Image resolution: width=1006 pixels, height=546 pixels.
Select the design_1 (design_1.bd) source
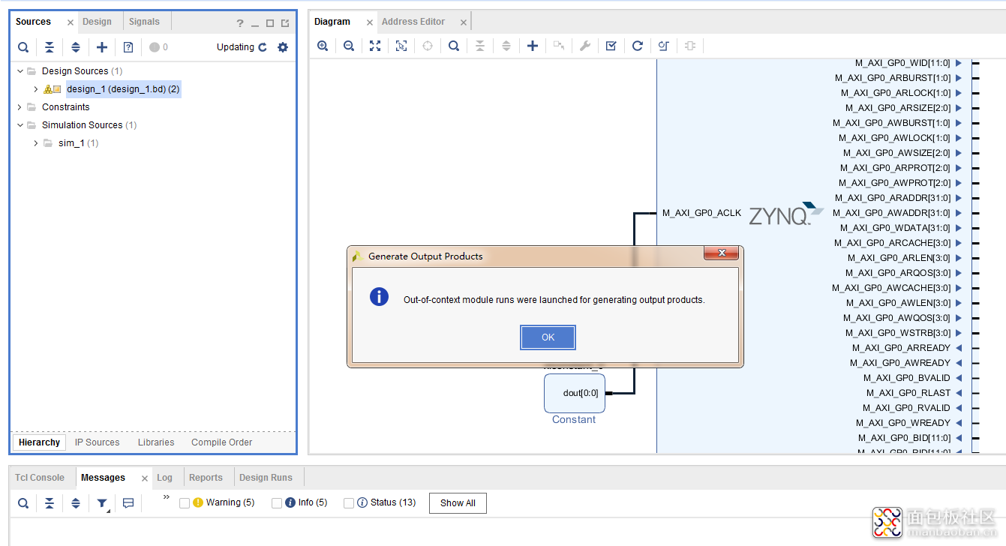(123, 89)
